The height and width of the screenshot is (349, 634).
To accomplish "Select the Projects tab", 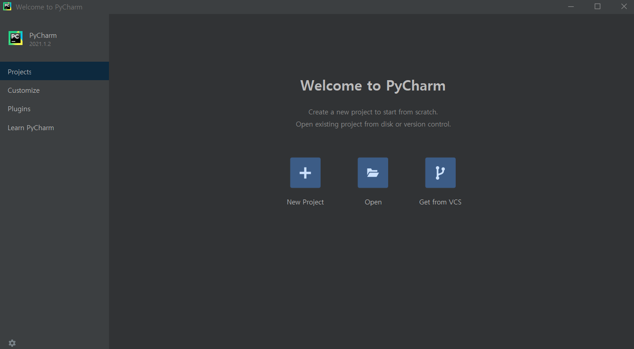I will point(54,71).
